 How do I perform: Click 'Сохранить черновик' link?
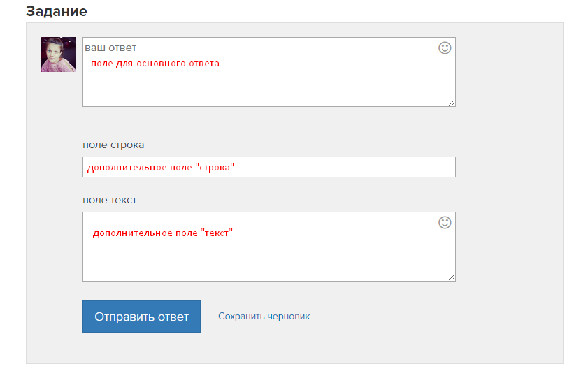click(264, 316)
